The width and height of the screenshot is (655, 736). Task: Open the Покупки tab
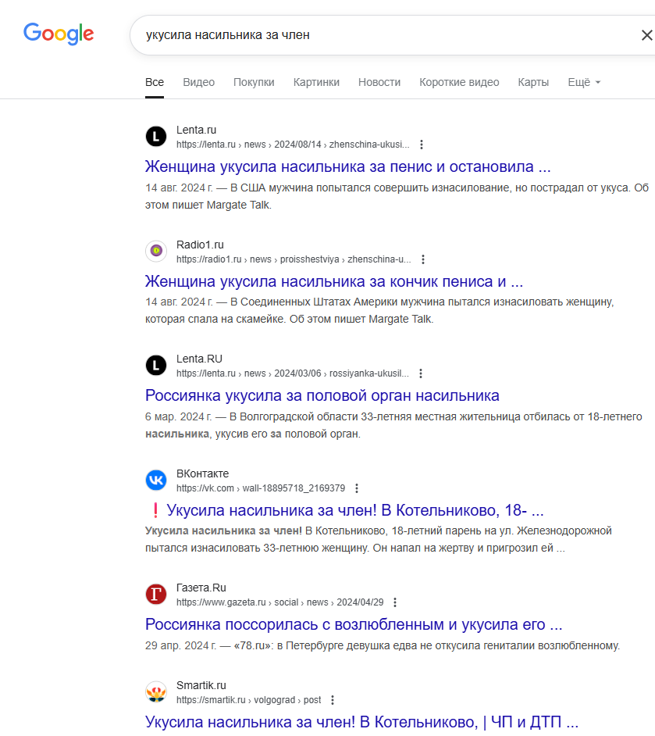pyautogui.click(x=254, y=82)
